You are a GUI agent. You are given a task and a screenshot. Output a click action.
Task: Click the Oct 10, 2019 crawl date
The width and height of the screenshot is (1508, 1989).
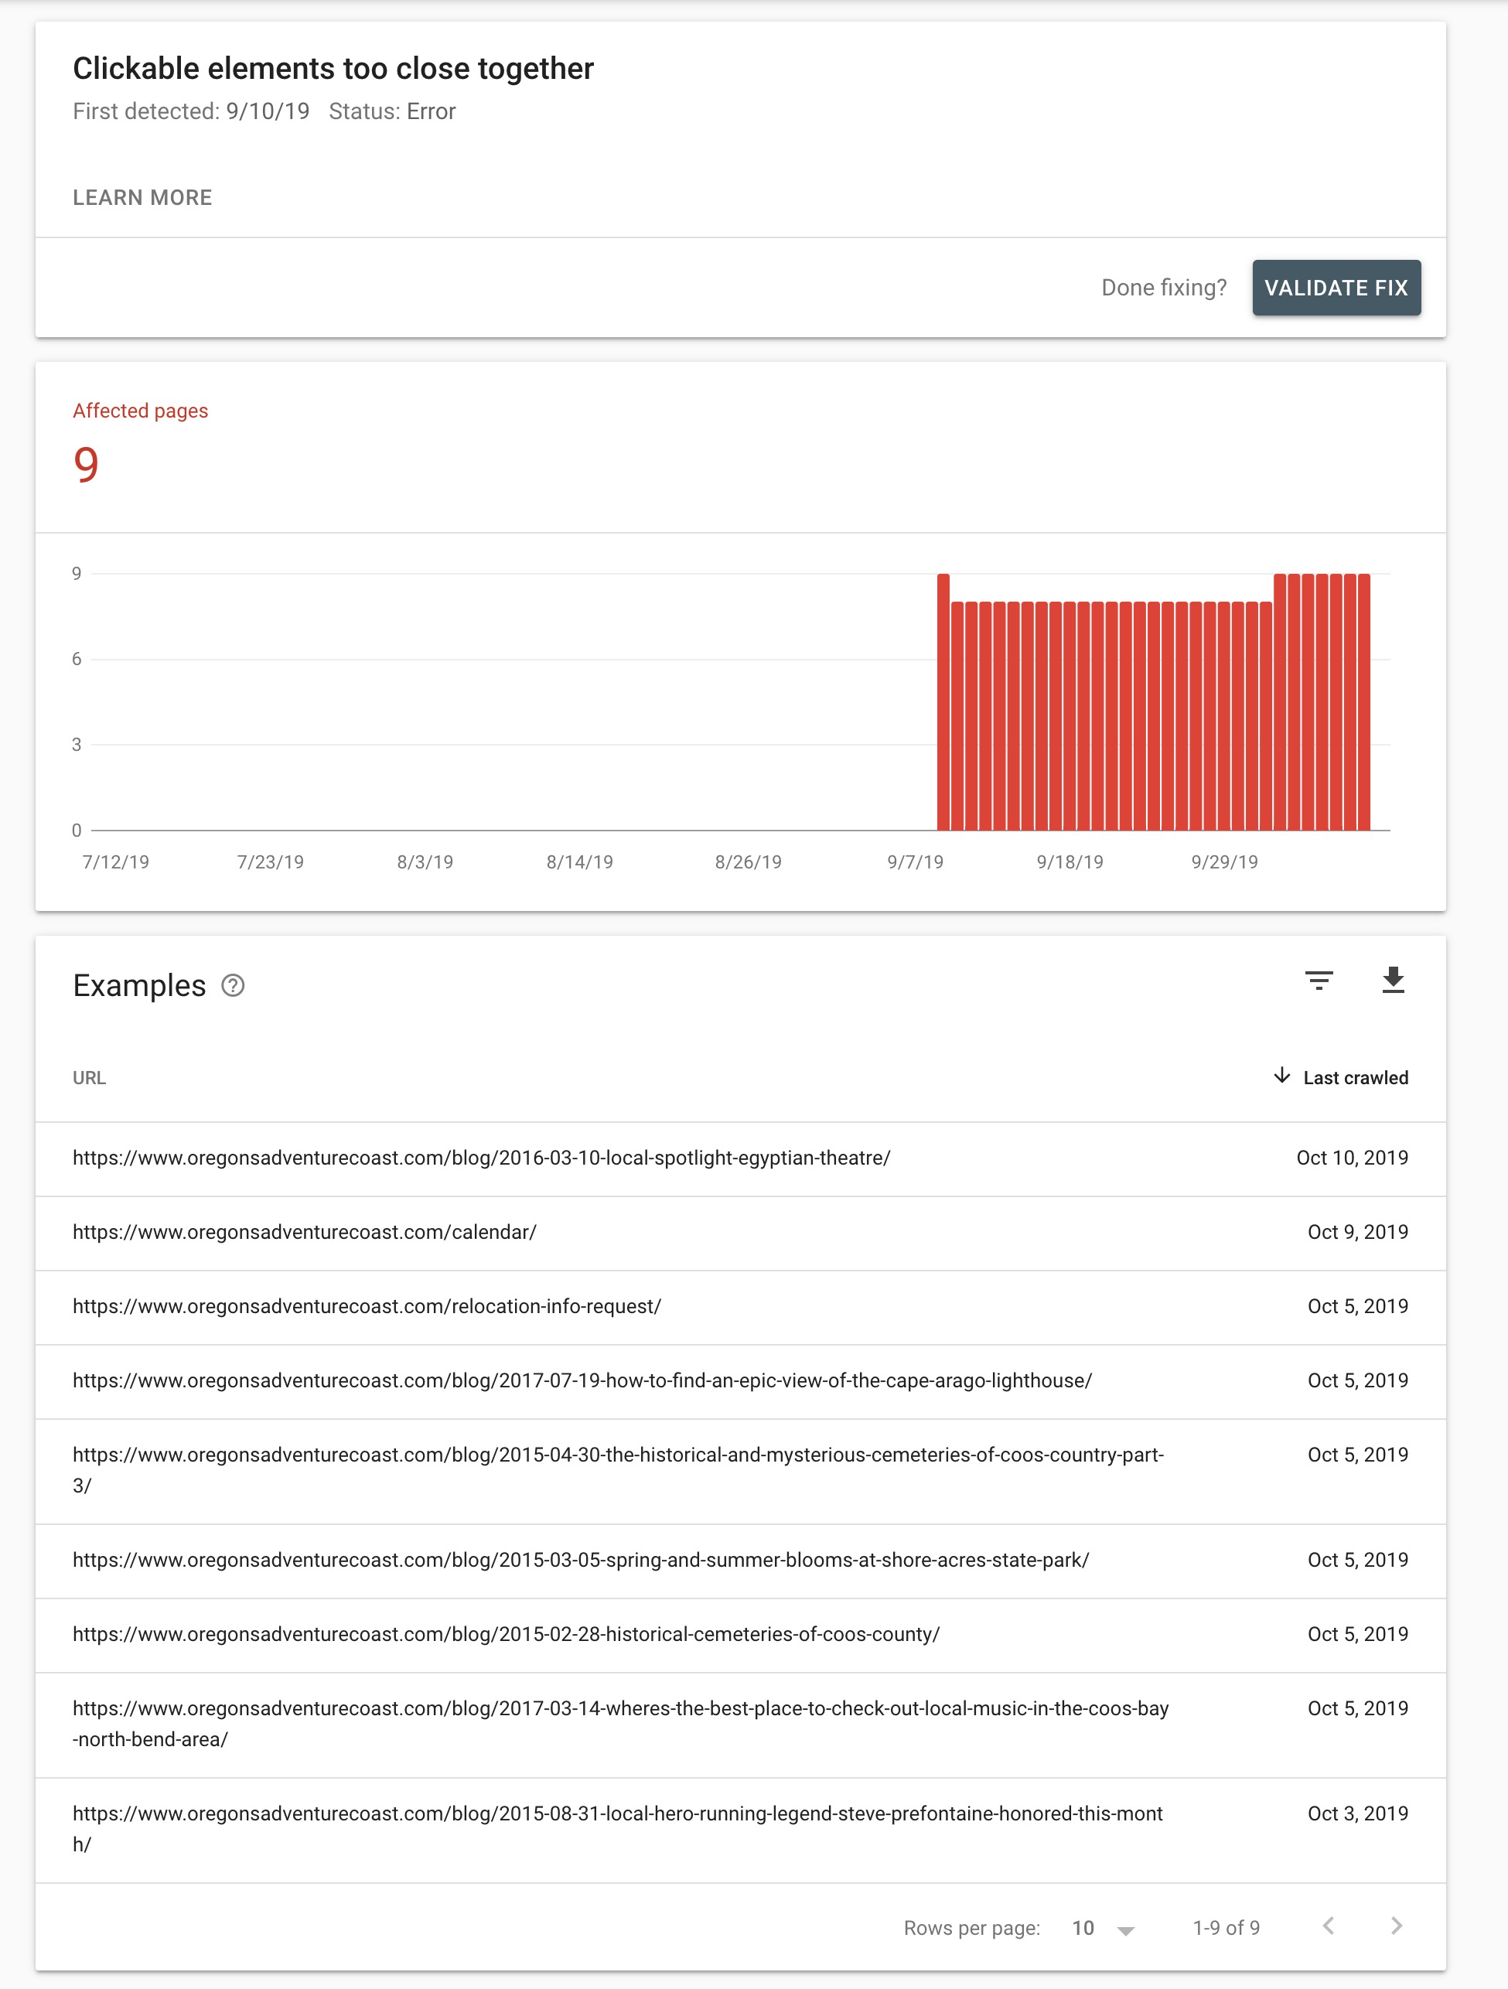pyautogui.click(x=1352, y=1158)
